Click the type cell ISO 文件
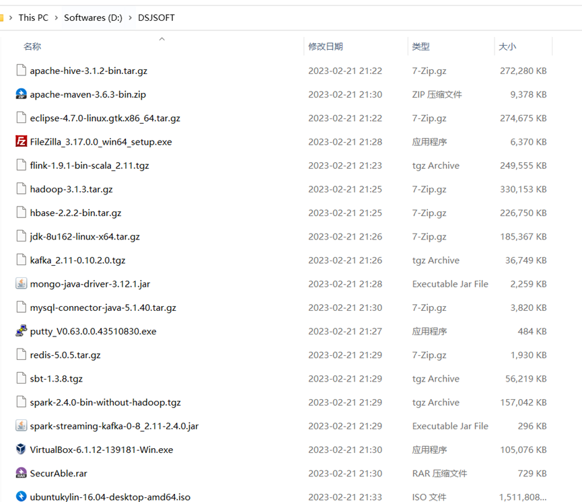 [429, 497]
